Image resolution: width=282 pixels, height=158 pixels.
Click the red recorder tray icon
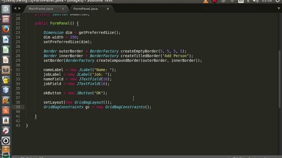[215, 1]
